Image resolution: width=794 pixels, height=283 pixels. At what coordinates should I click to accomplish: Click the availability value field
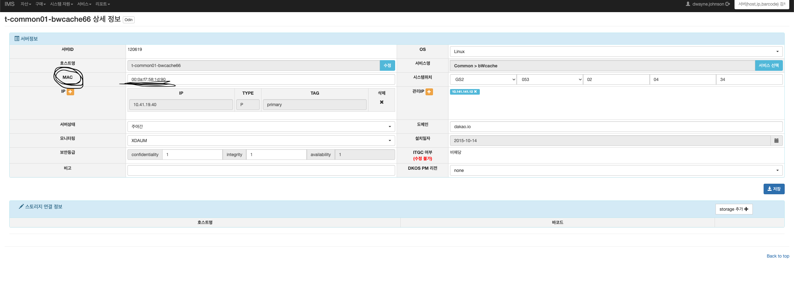point(365,155)
